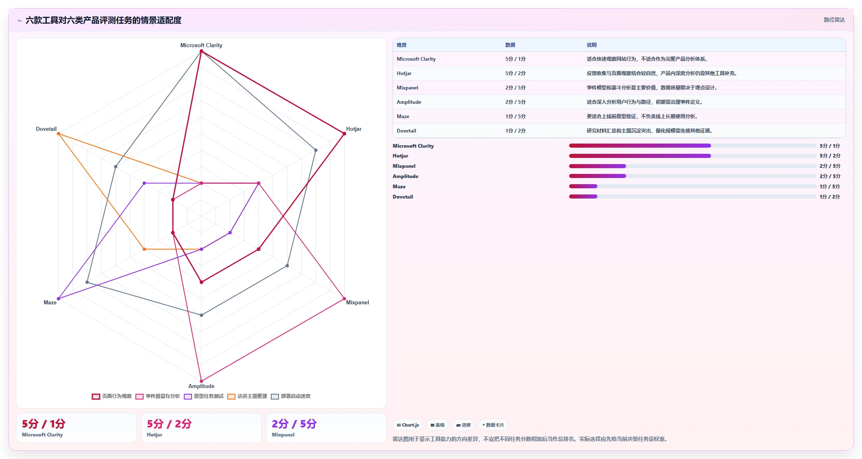This screenshot has width=862, height=459.
Task: Click the crimson data point at the Hotjar vertex
Action: coord(344,134)
